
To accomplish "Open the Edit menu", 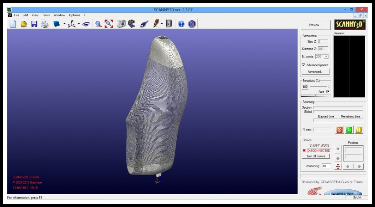I will 25,15.
